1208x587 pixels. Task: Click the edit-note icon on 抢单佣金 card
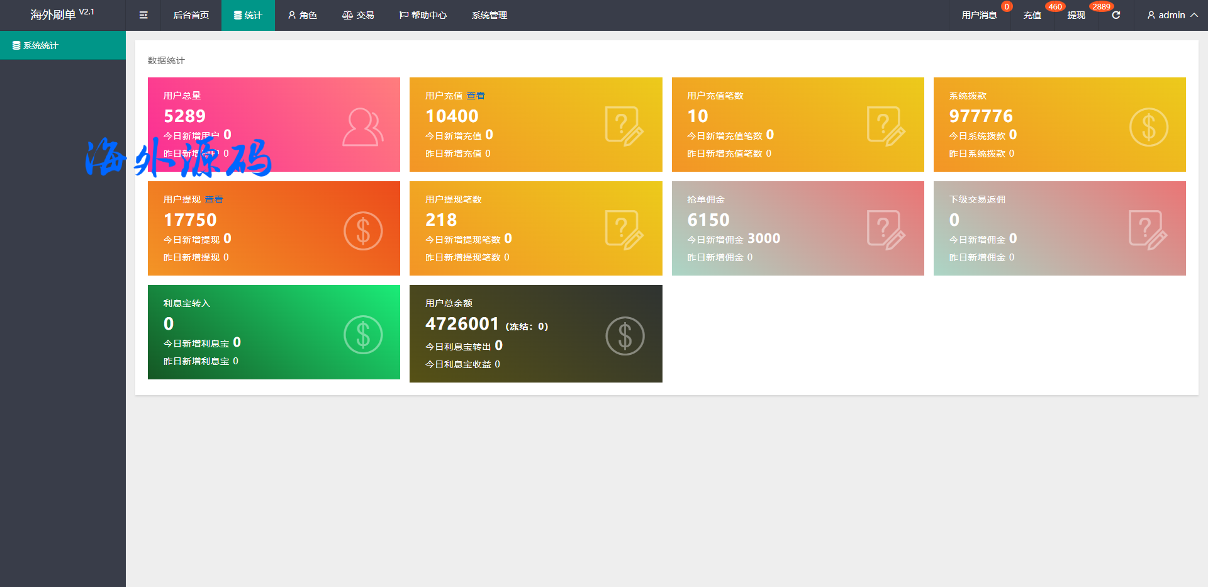886,230
